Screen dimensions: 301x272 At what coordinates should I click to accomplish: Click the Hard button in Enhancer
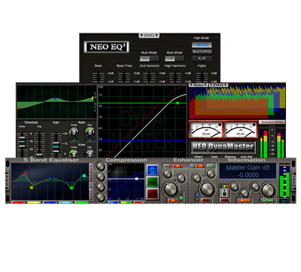pos(168,166)
